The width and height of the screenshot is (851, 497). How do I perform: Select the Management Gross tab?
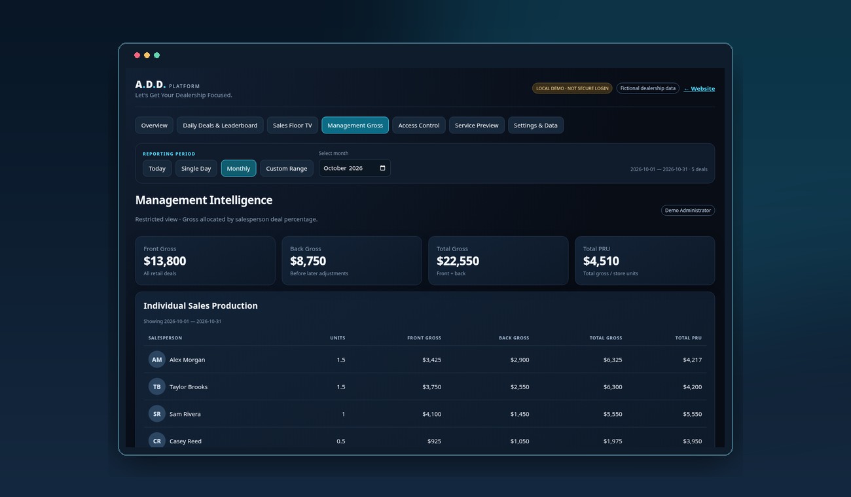point(355,125)
